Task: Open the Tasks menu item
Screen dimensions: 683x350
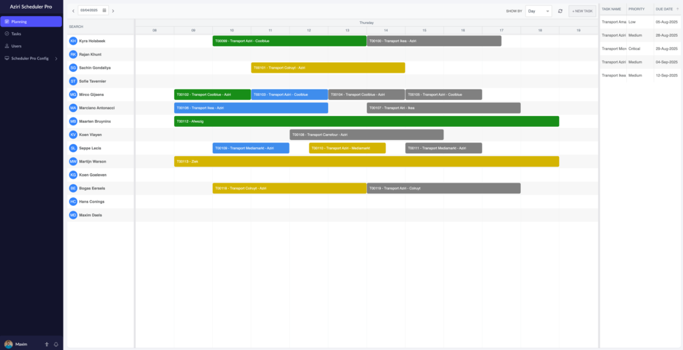Action: [31, 33]
